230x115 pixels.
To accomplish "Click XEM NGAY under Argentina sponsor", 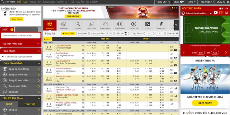I will coord(205,103).
